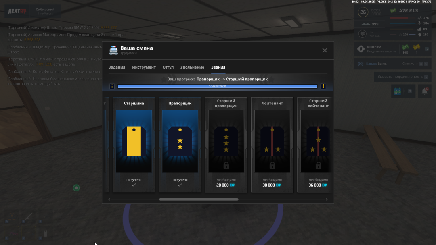Click the NextPass diamond logo

(x=361, y=49)
